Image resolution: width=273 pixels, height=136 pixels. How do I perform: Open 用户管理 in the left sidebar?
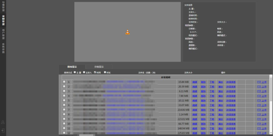pyautogui.click(x=3, y=34)
